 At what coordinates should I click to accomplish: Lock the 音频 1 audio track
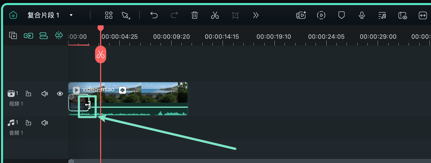tap(28, 123)
